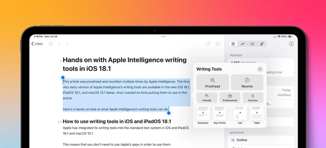326x148 pixels.
Task: Tap the PROGRESS section label
Action: (236, 55)
